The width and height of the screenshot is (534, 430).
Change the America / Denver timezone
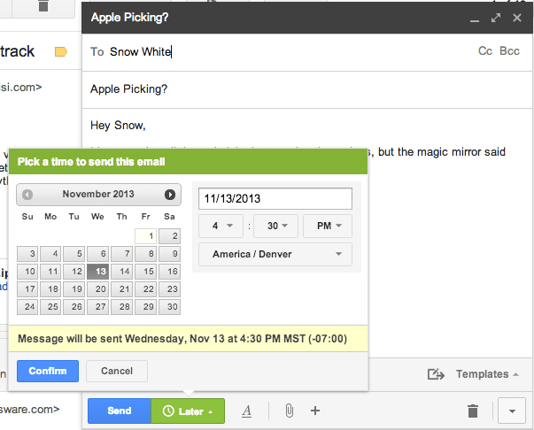[x=275, y=255]
